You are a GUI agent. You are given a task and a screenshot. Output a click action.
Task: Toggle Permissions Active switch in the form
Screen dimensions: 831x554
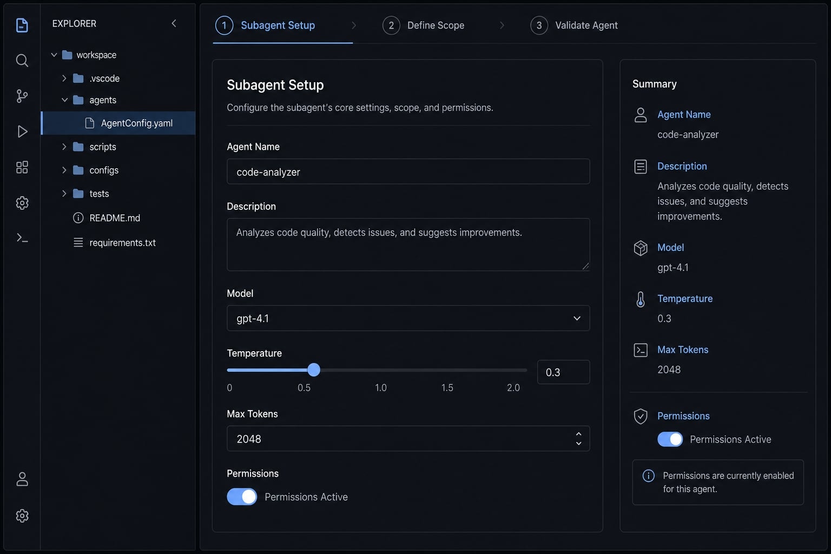tap(242, 497)
